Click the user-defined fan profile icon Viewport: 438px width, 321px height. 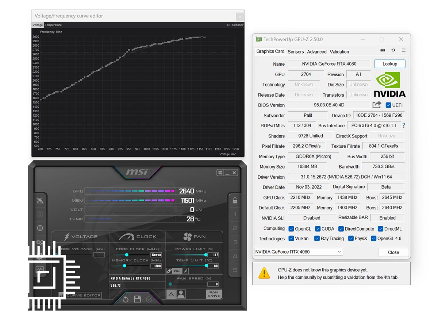(x=181, y=294)
